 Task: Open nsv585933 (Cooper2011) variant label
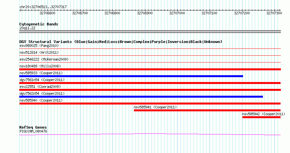point(41,73)
